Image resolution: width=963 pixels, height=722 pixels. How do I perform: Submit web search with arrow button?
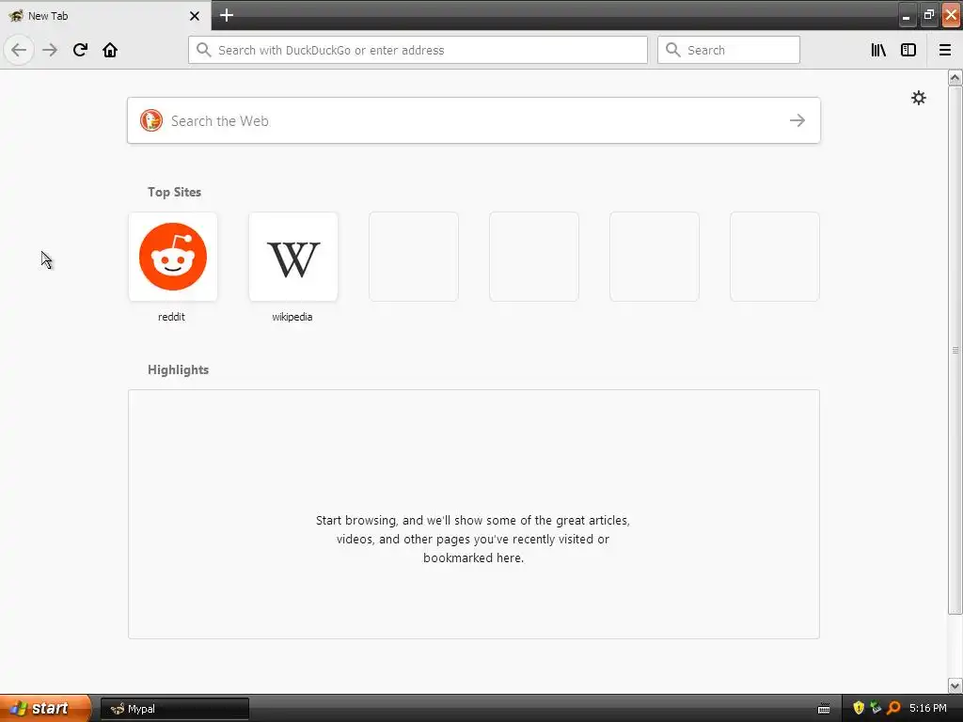(x=797, y=120)
